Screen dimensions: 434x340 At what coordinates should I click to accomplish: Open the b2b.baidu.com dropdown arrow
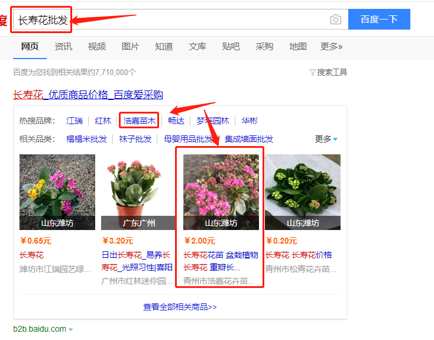tap(71, 329)
